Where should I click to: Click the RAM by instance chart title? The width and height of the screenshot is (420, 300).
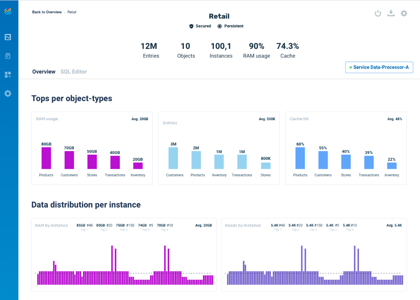[51, 226]
